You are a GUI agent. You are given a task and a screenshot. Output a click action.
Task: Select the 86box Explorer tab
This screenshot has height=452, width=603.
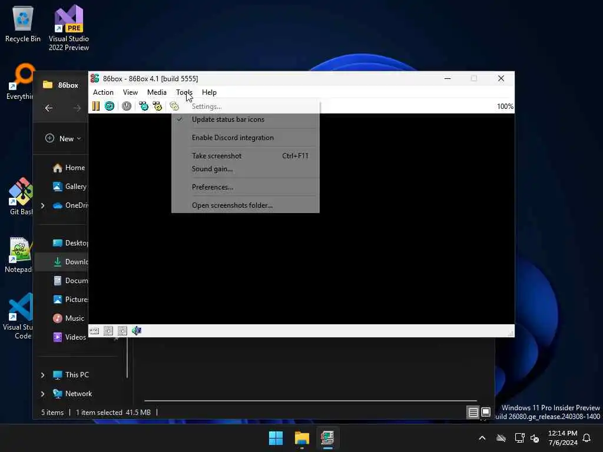click(61, 85)
